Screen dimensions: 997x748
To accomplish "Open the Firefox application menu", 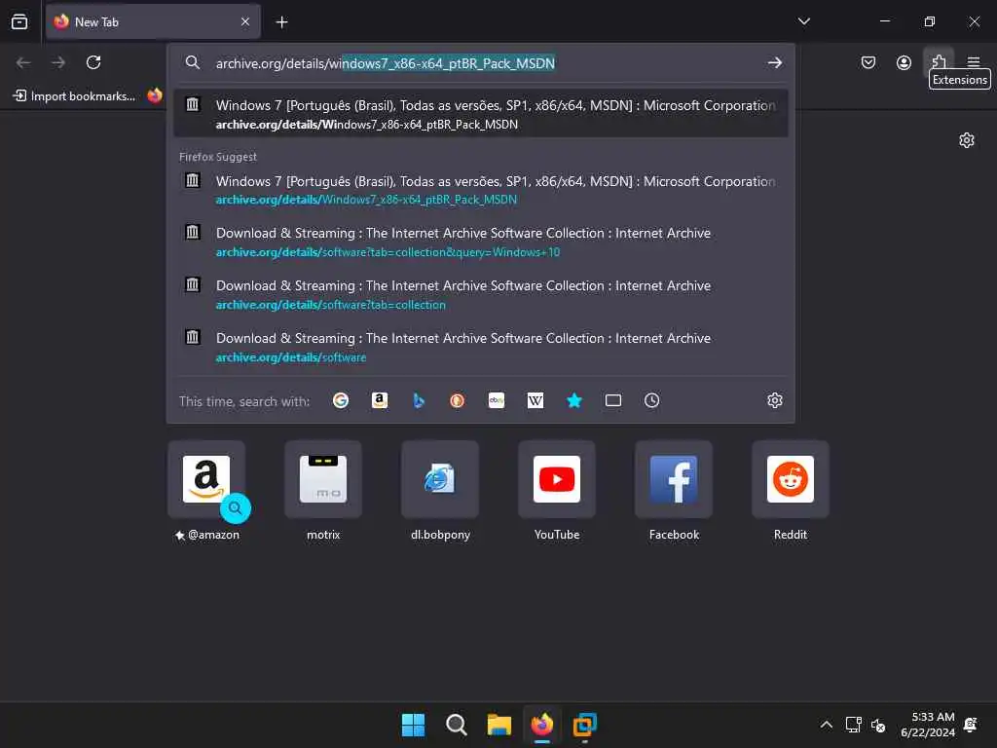I will [x=974, y=62].
